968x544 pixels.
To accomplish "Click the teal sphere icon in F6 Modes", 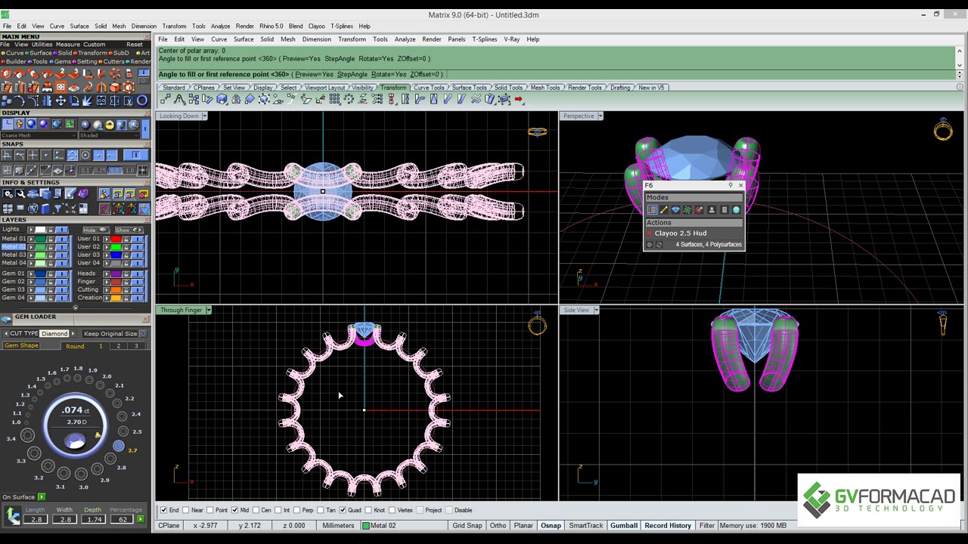I will (736, 210).
